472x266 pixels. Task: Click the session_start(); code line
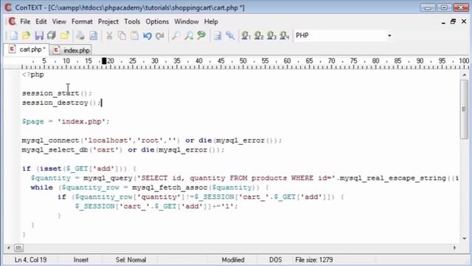click(x=57, y=93)
